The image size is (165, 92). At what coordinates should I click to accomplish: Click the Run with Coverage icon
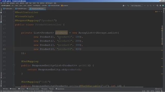coord(151,6)
